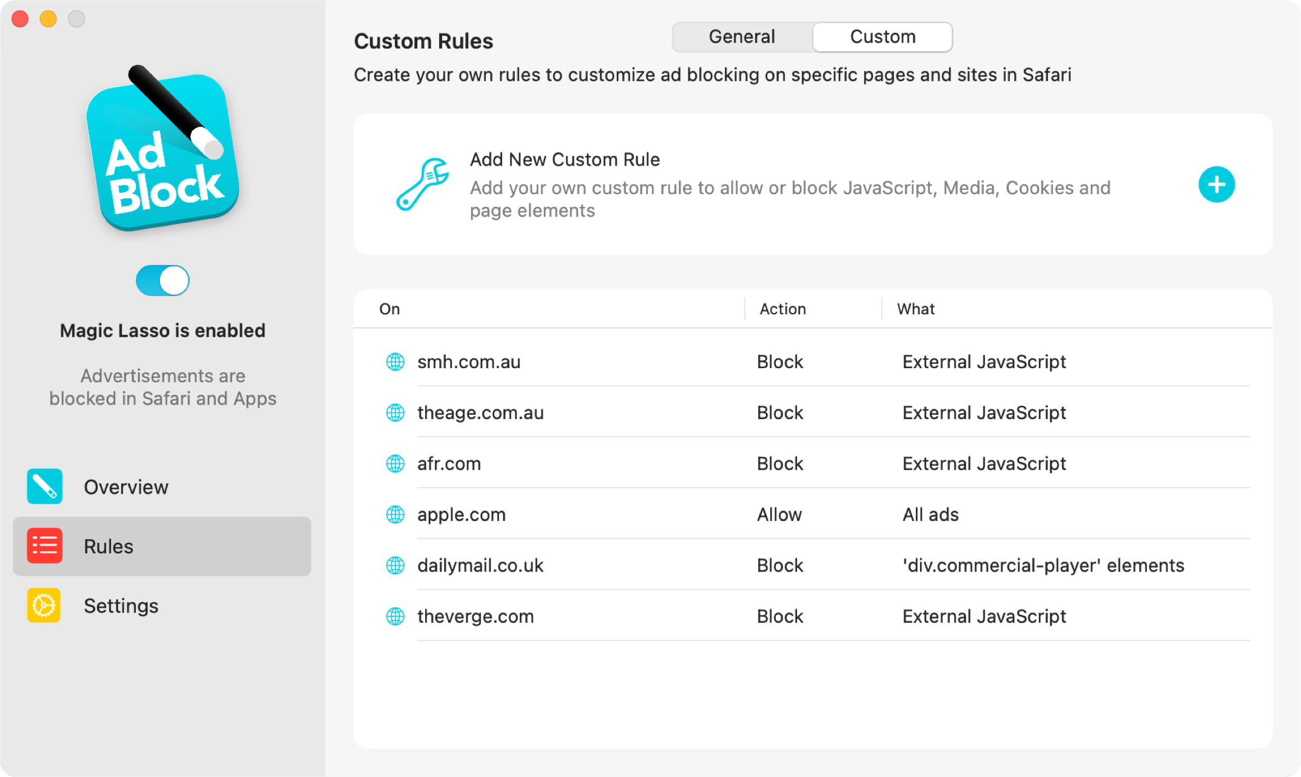Click globe icon next to theverge.com
1301x777 pixels.
coord(395,616)
